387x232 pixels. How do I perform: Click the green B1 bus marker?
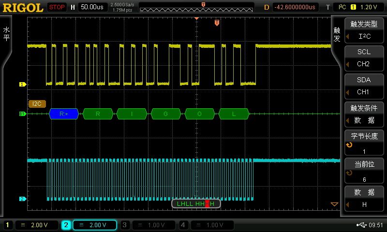pyautogui.click(x=22, y=114)
